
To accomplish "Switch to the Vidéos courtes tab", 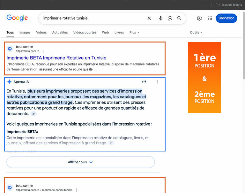I will point(85,32).
